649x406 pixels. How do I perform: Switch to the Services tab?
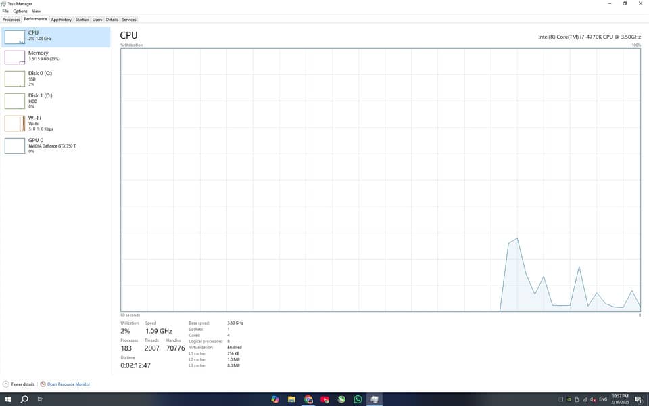click(x=129, y=20)
